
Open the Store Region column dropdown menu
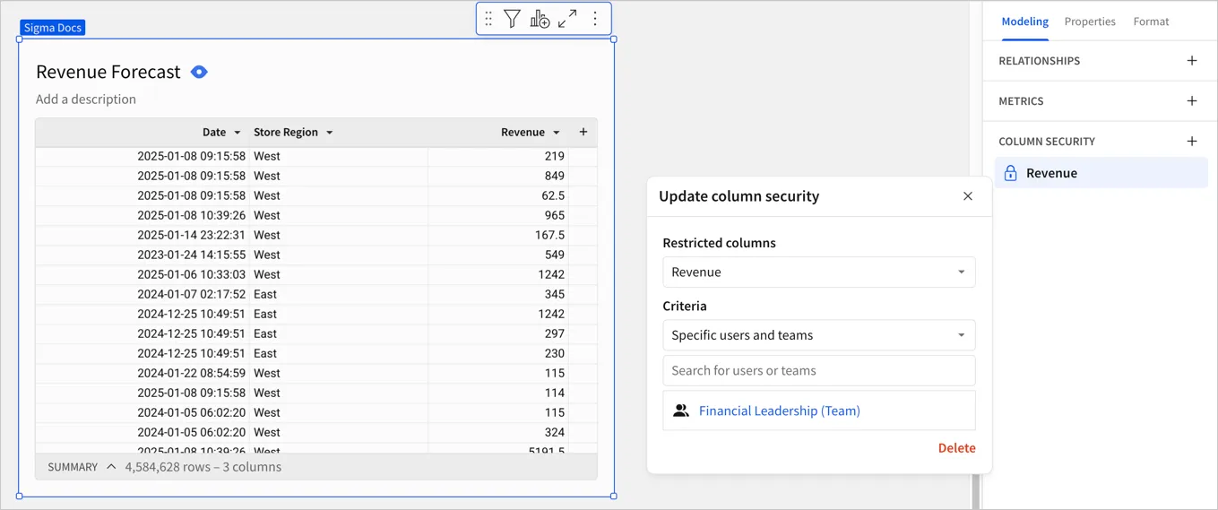pyautogui.click(x=330, y=133)
